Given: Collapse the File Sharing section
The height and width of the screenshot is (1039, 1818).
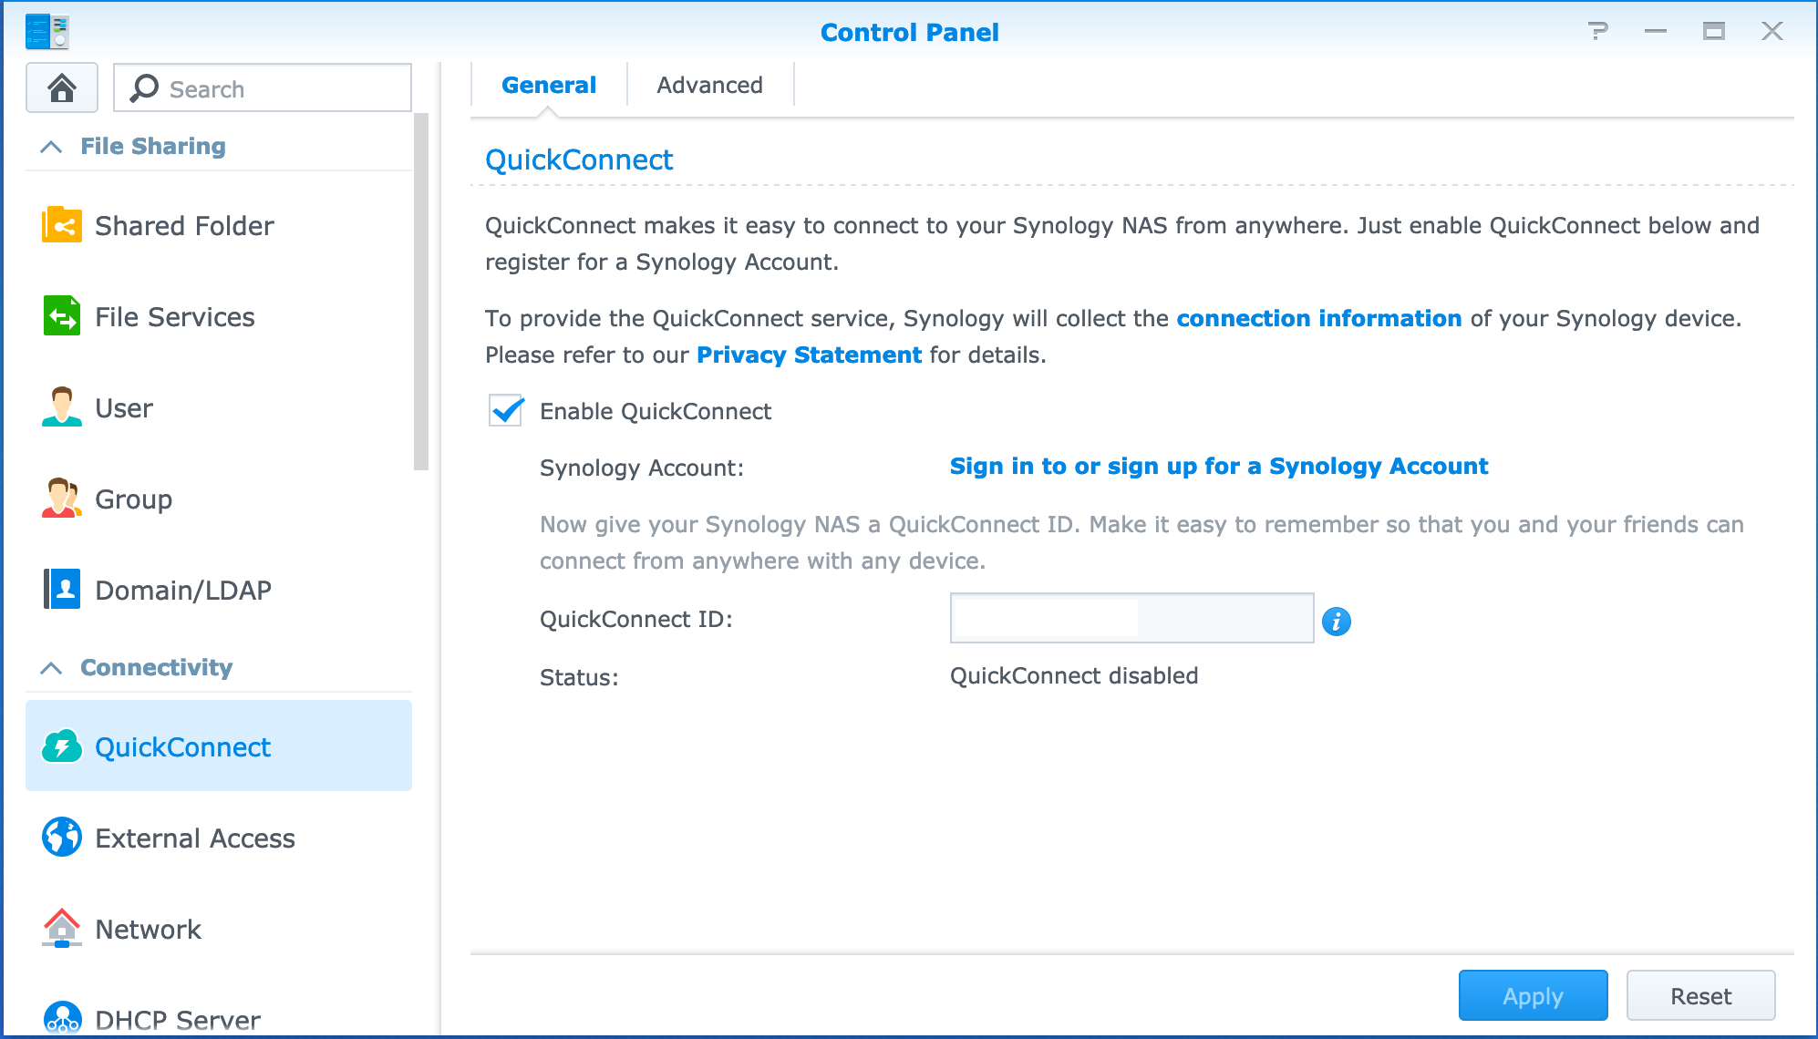Looking at the screenshot, I should click(52, 147).
